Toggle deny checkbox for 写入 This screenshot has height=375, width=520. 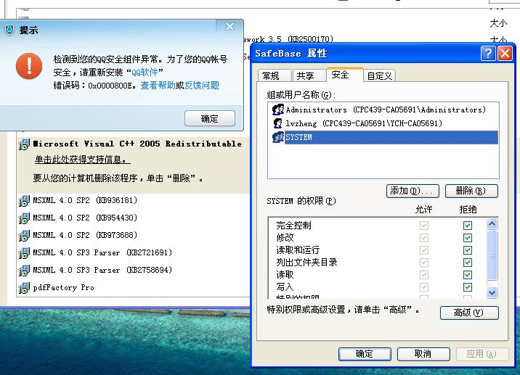coord(468,287)
